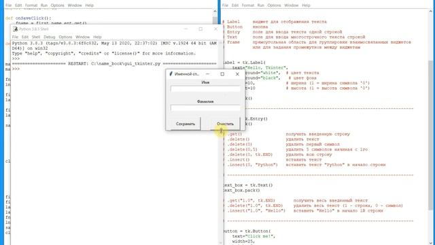
Task: Open File menu in Python Shell window
Action: tap(15, 37)
